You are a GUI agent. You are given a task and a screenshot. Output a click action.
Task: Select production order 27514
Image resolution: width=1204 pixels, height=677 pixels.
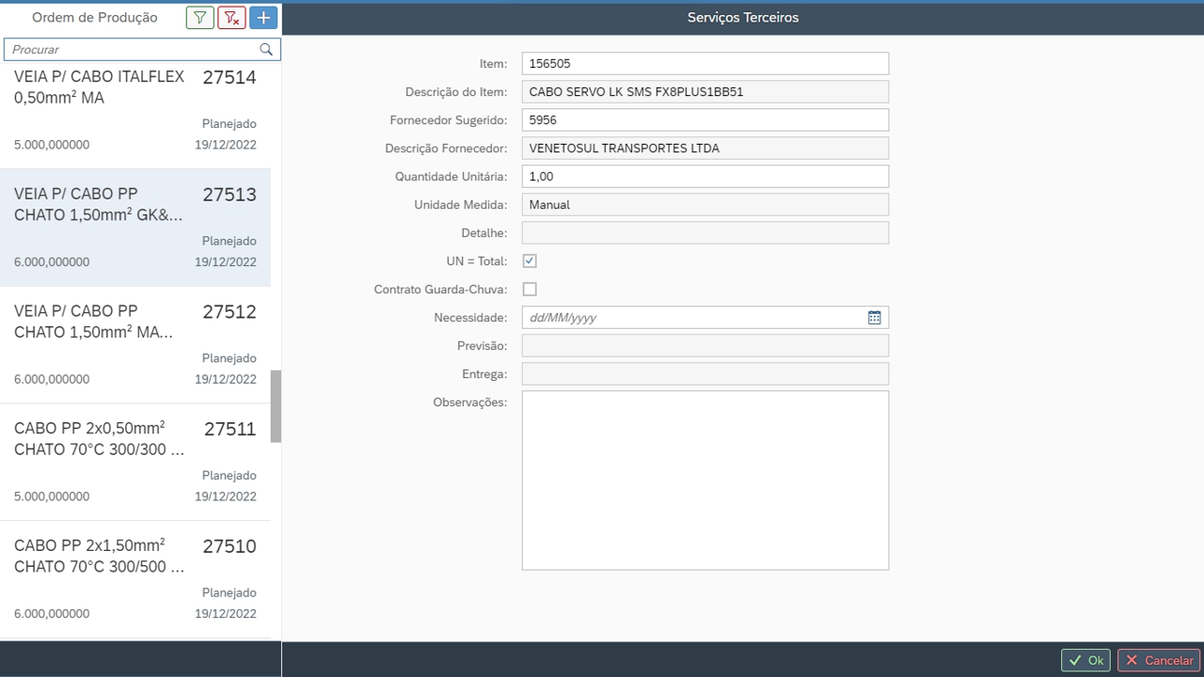coord(135,110)
